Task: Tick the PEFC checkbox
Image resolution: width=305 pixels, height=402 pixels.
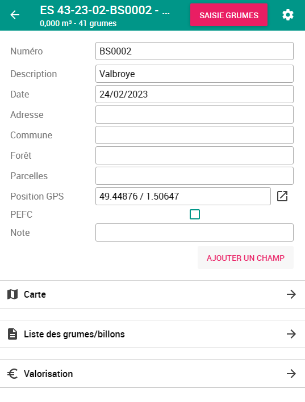Action: click(195, 214)
